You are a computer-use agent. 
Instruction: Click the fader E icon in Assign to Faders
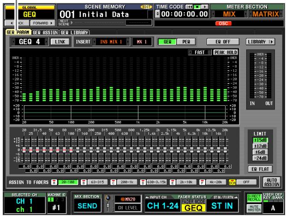(x=173, y=182)
